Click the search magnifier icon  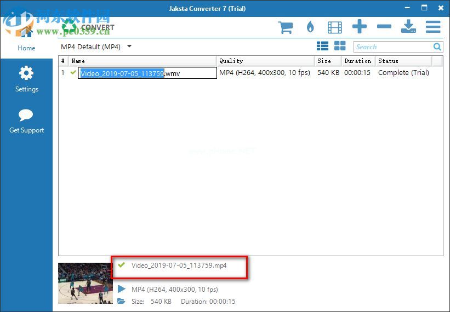tap(437, 47)
